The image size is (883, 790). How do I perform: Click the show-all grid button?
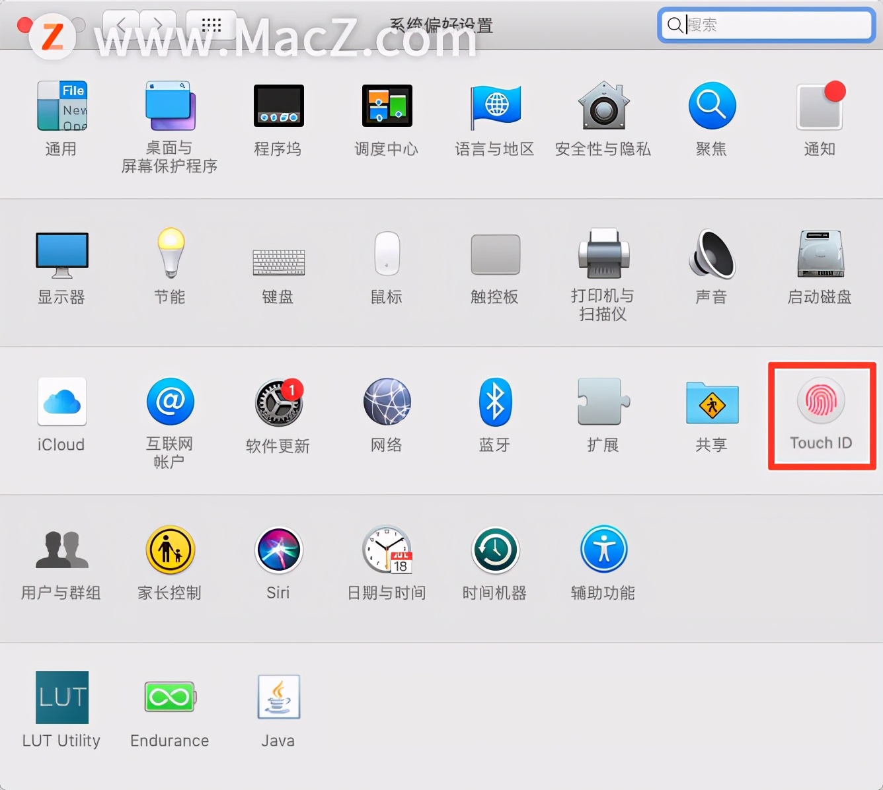[211, 25]
